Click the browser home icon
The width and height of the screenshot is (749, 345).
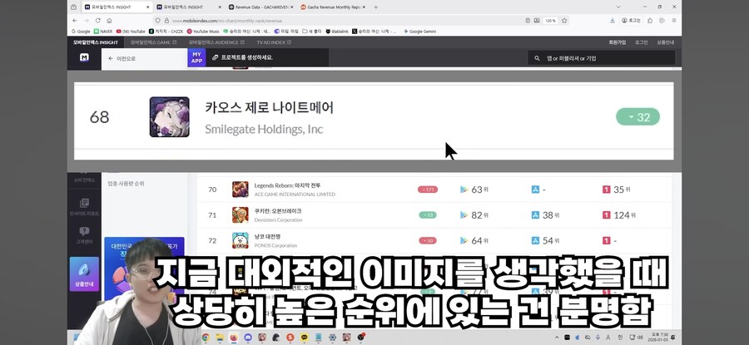point(109,21)
